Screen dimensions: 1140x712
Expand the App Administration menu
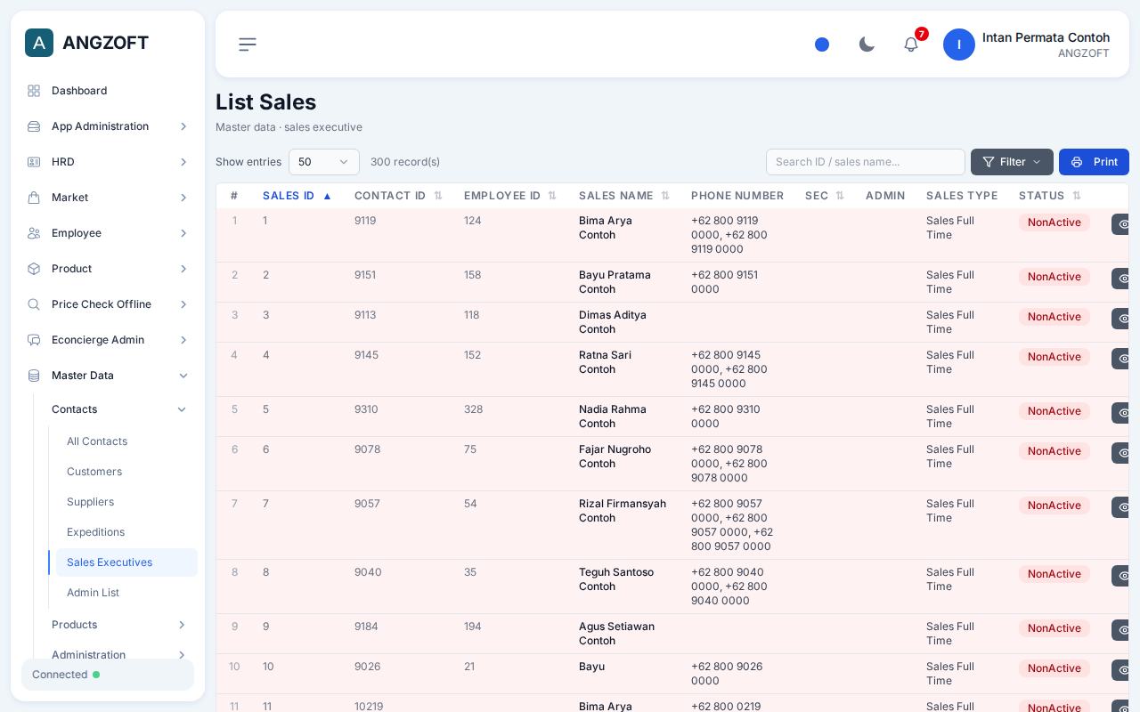point(108,126)
